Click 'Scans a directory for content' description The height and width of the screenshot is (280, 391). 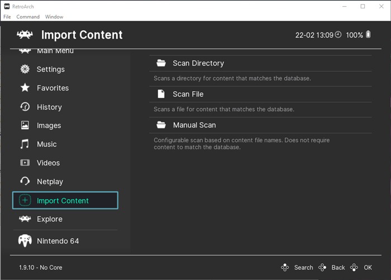(x=232, y=78)
